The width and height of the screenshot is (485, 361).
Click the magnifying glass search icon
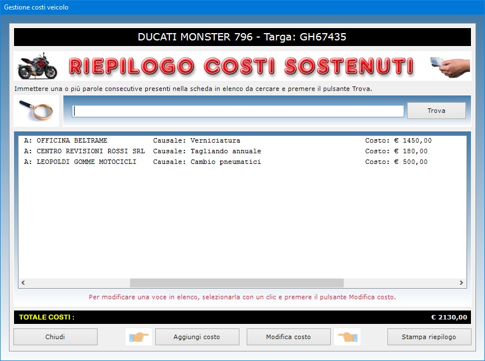[x=36, y=111]
